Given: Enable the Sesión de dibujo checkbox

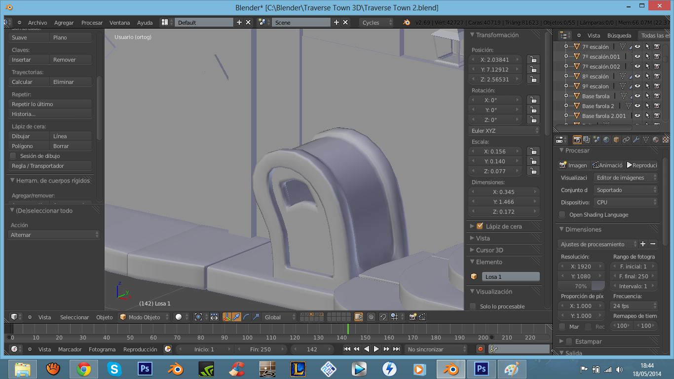Looking at the screenshot, I should point(13,156).
